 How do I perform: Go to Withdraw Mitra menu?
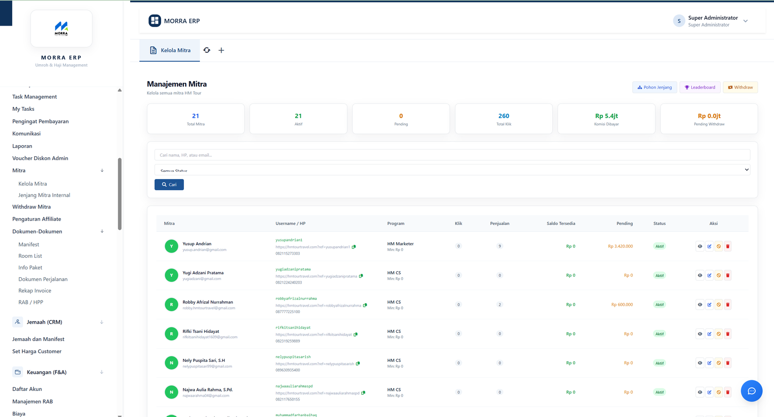coord(31,207)
